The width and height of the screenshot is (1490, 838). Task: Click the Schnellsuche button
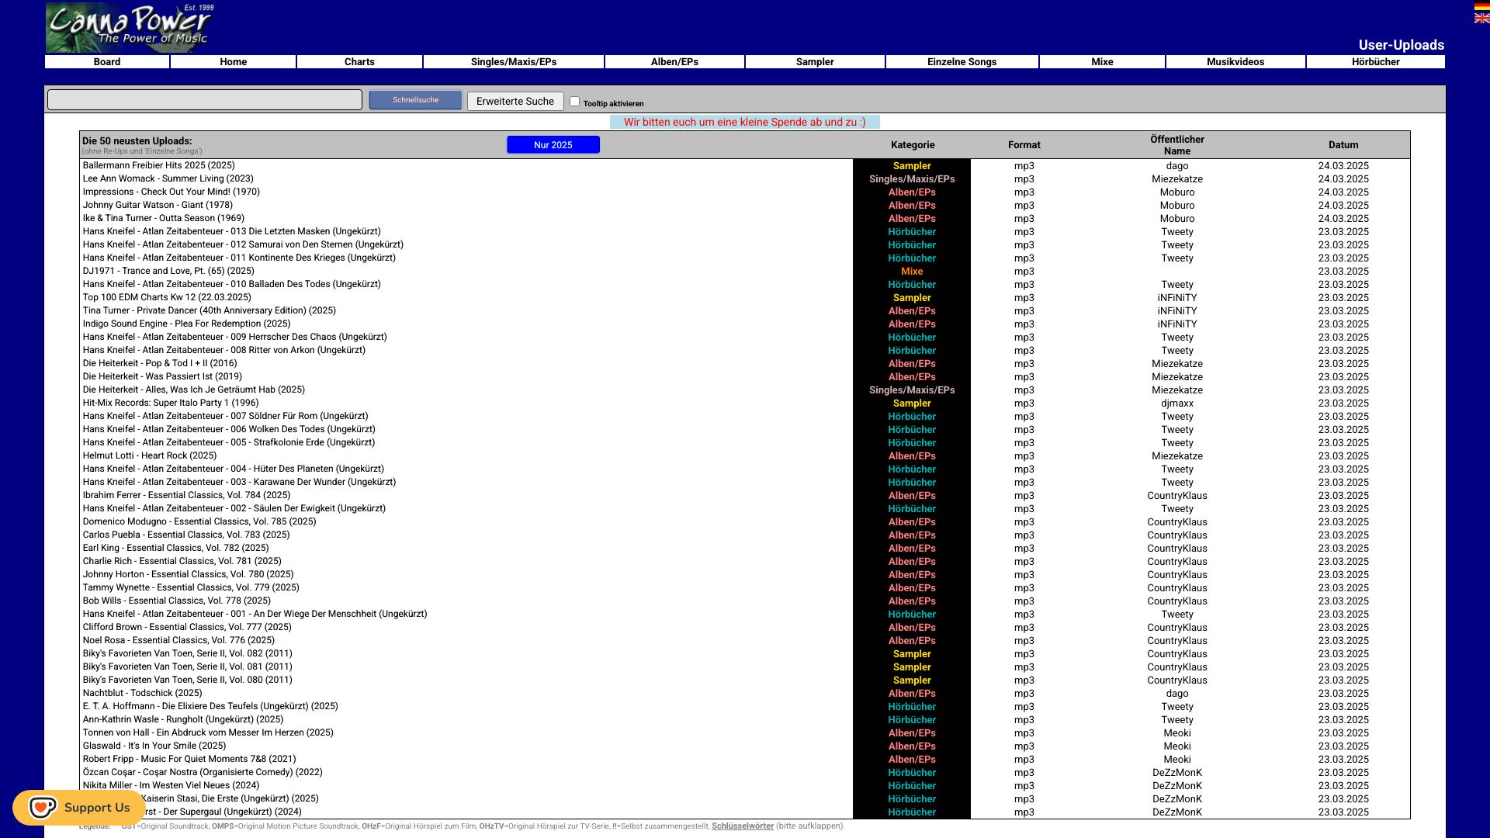coord(415,100)
